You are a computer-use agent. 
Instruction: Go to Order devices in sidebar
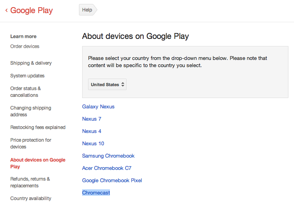coord(25,46)
